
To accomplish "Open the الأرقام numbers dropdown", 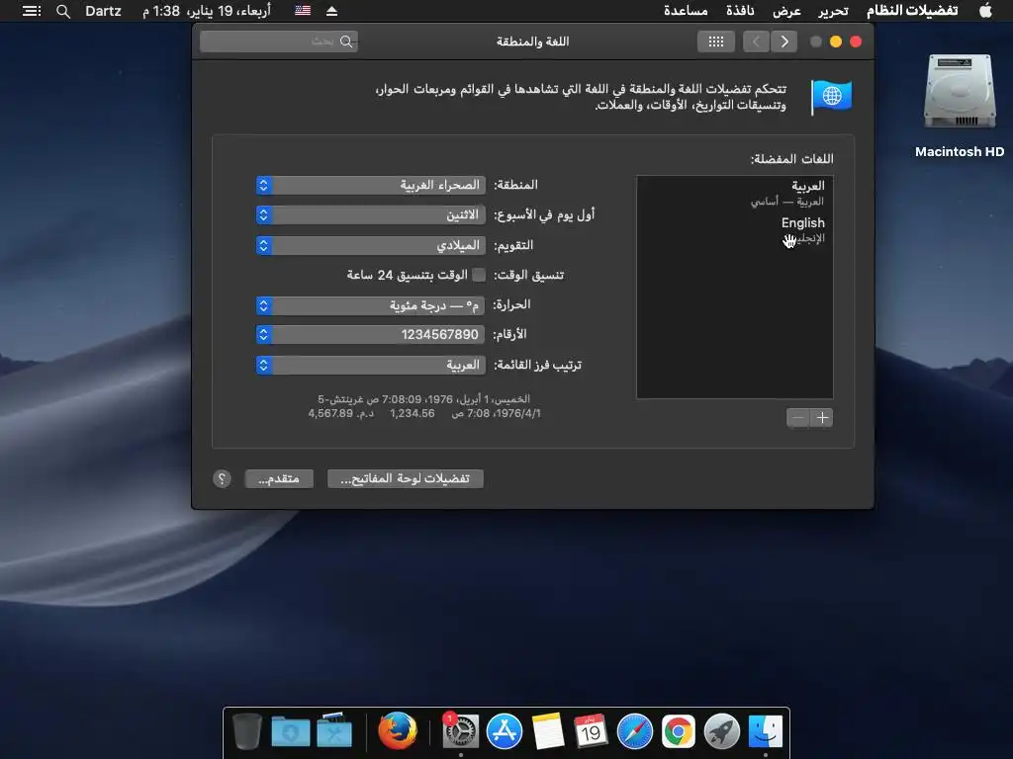I will [371, 334].
